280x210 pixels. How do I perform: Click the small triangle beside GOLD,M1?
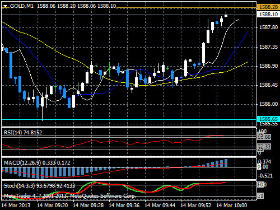[6, 6]
